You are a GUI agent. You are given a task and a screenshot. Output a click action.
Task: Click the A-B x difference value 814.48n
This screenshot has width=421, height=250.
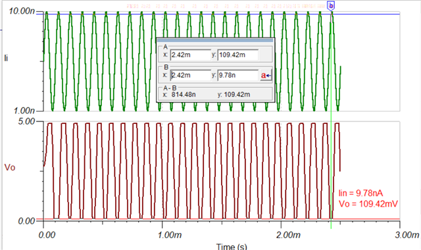pyautogui.click(x=184, y=94)
